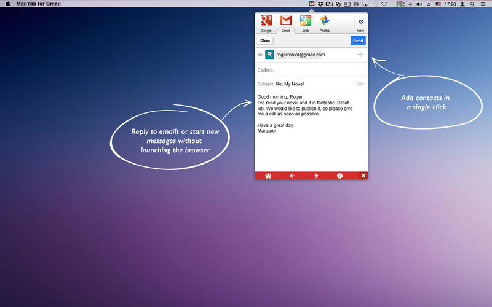Image resolution: width=492 pixels, height=307 pixels.
Task: Click the R contact avatar
Action: pos(269,55)
